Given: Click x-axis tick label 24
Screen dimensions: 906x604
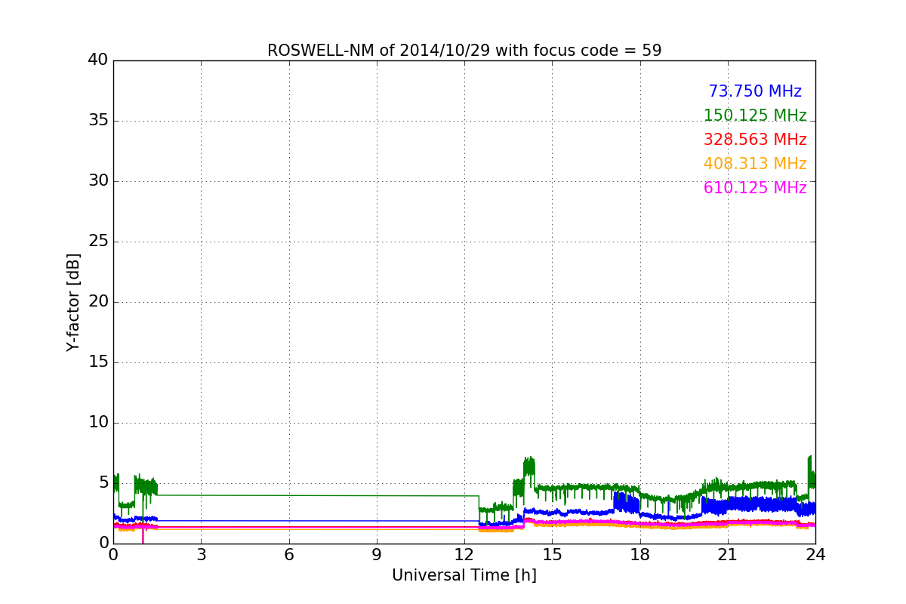Looking at the screenshot, I should point(815,554).
